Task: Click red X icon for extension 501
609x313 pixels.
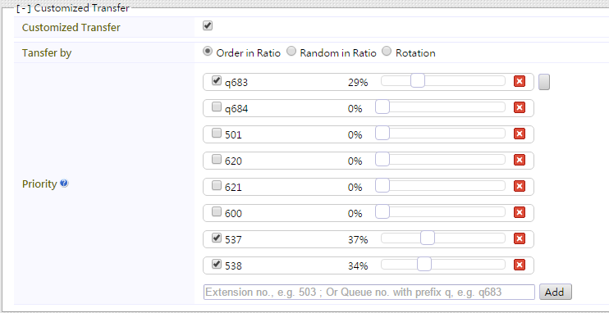Action: (520, 134)
